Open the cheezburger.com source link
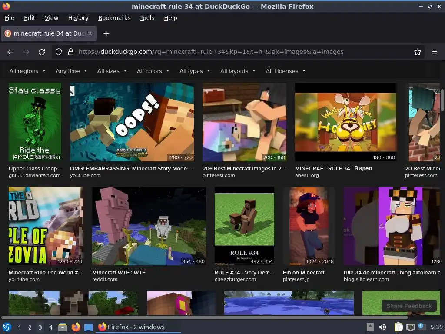445x334 pixels. (235, 280)
